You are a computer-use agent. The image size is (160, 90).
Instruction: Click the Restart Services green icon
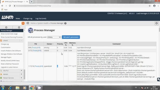(1, 78)
